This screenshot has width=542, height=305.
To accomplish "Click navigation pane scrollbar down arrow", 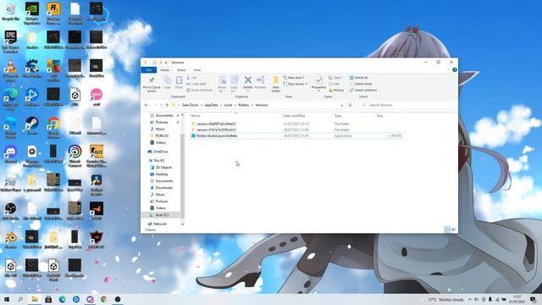I will click(183, 225).
